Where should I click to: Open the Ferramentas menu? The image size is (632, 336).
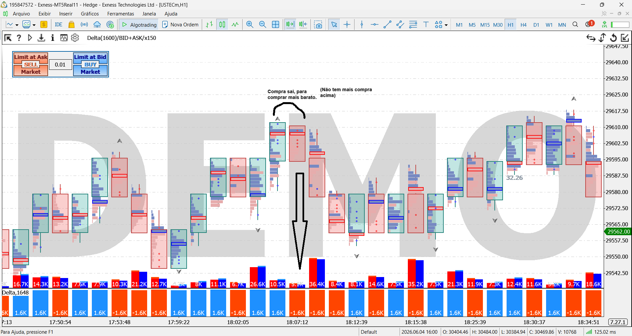(x=120, y=14)
